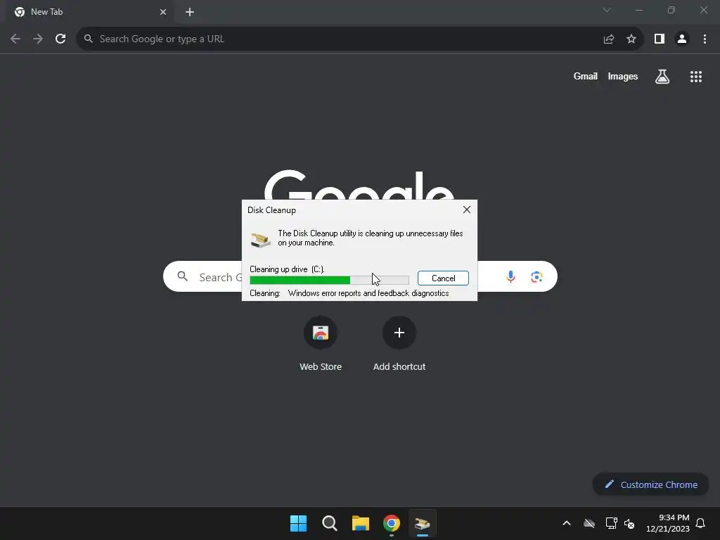Open the Chrome profile avatar

pos(682,39)
